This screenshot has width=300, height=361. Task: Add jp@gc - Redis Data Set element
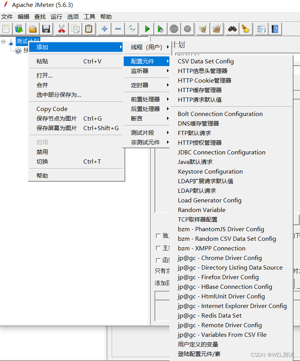(x=231, y=316)
